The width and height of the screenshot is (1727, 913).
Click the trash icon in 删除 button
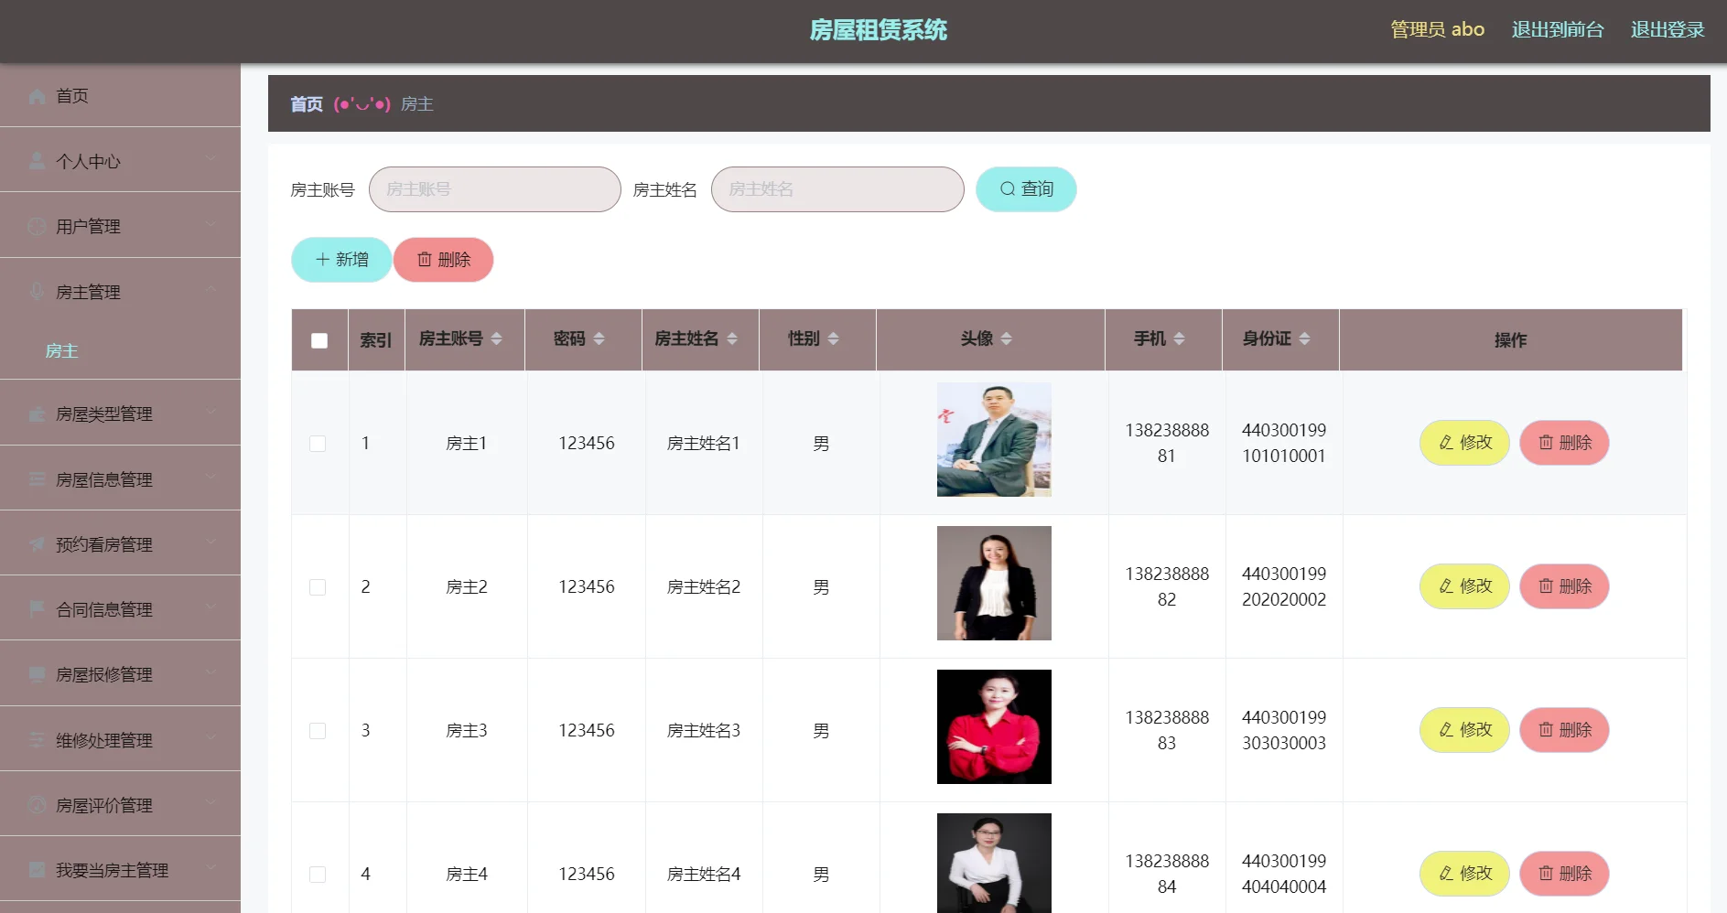(x=424, y=260)
